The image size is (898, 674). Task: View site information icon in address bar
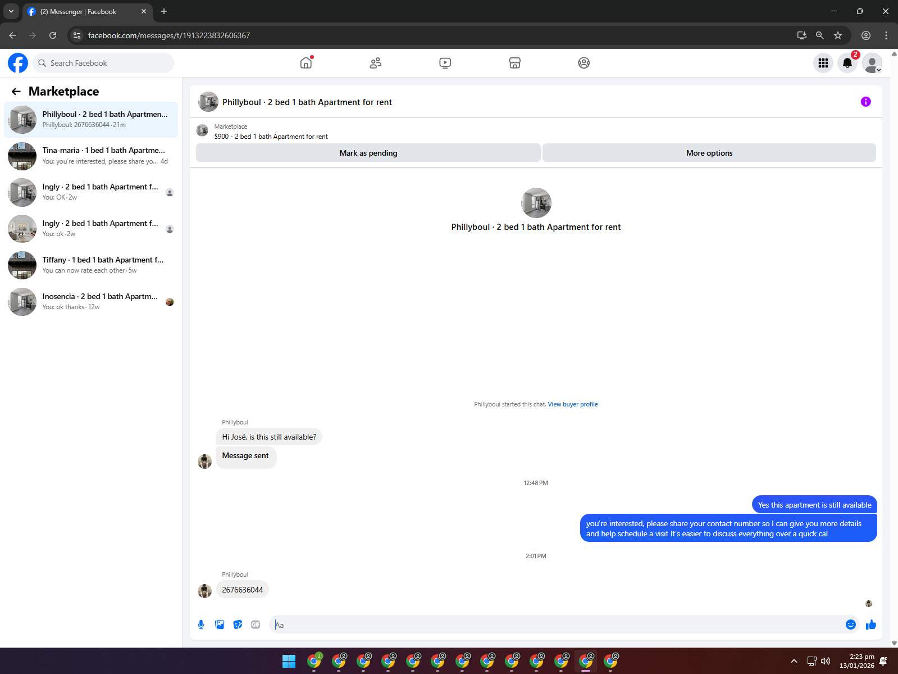tap(78, 35)
